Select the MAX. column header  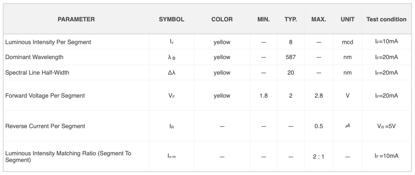(319, 19)
